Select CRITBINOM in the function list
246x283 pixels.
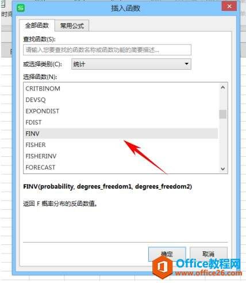click(121, 89)
